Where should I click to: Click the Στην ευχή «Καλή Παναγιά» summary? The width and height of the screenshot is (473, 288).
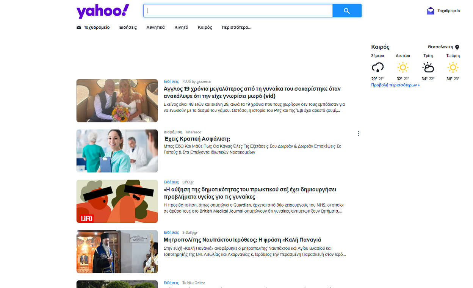[255, 252]
